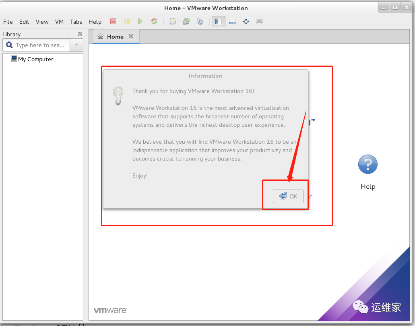The image size is (415, 326).
Task: Click the green power on play icon
Action: click(x=140, y=21)
